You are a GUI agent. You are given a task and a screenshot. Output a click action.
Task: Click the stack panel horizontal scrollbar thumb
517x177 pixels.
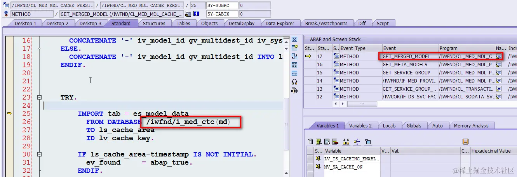pos(362,104)
